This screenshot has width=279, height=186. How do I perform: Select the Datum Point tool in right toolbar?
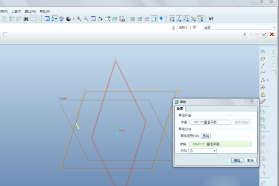coord(263,80)
